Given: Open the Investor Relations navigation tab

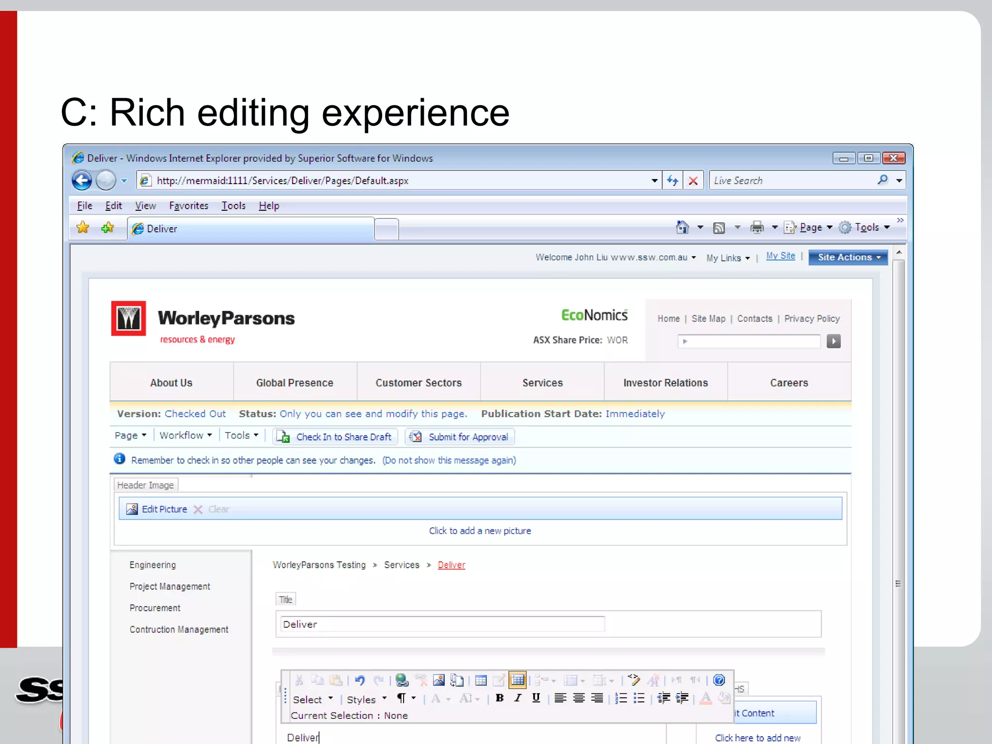Looking at the screenshot, I should [666, 382].
